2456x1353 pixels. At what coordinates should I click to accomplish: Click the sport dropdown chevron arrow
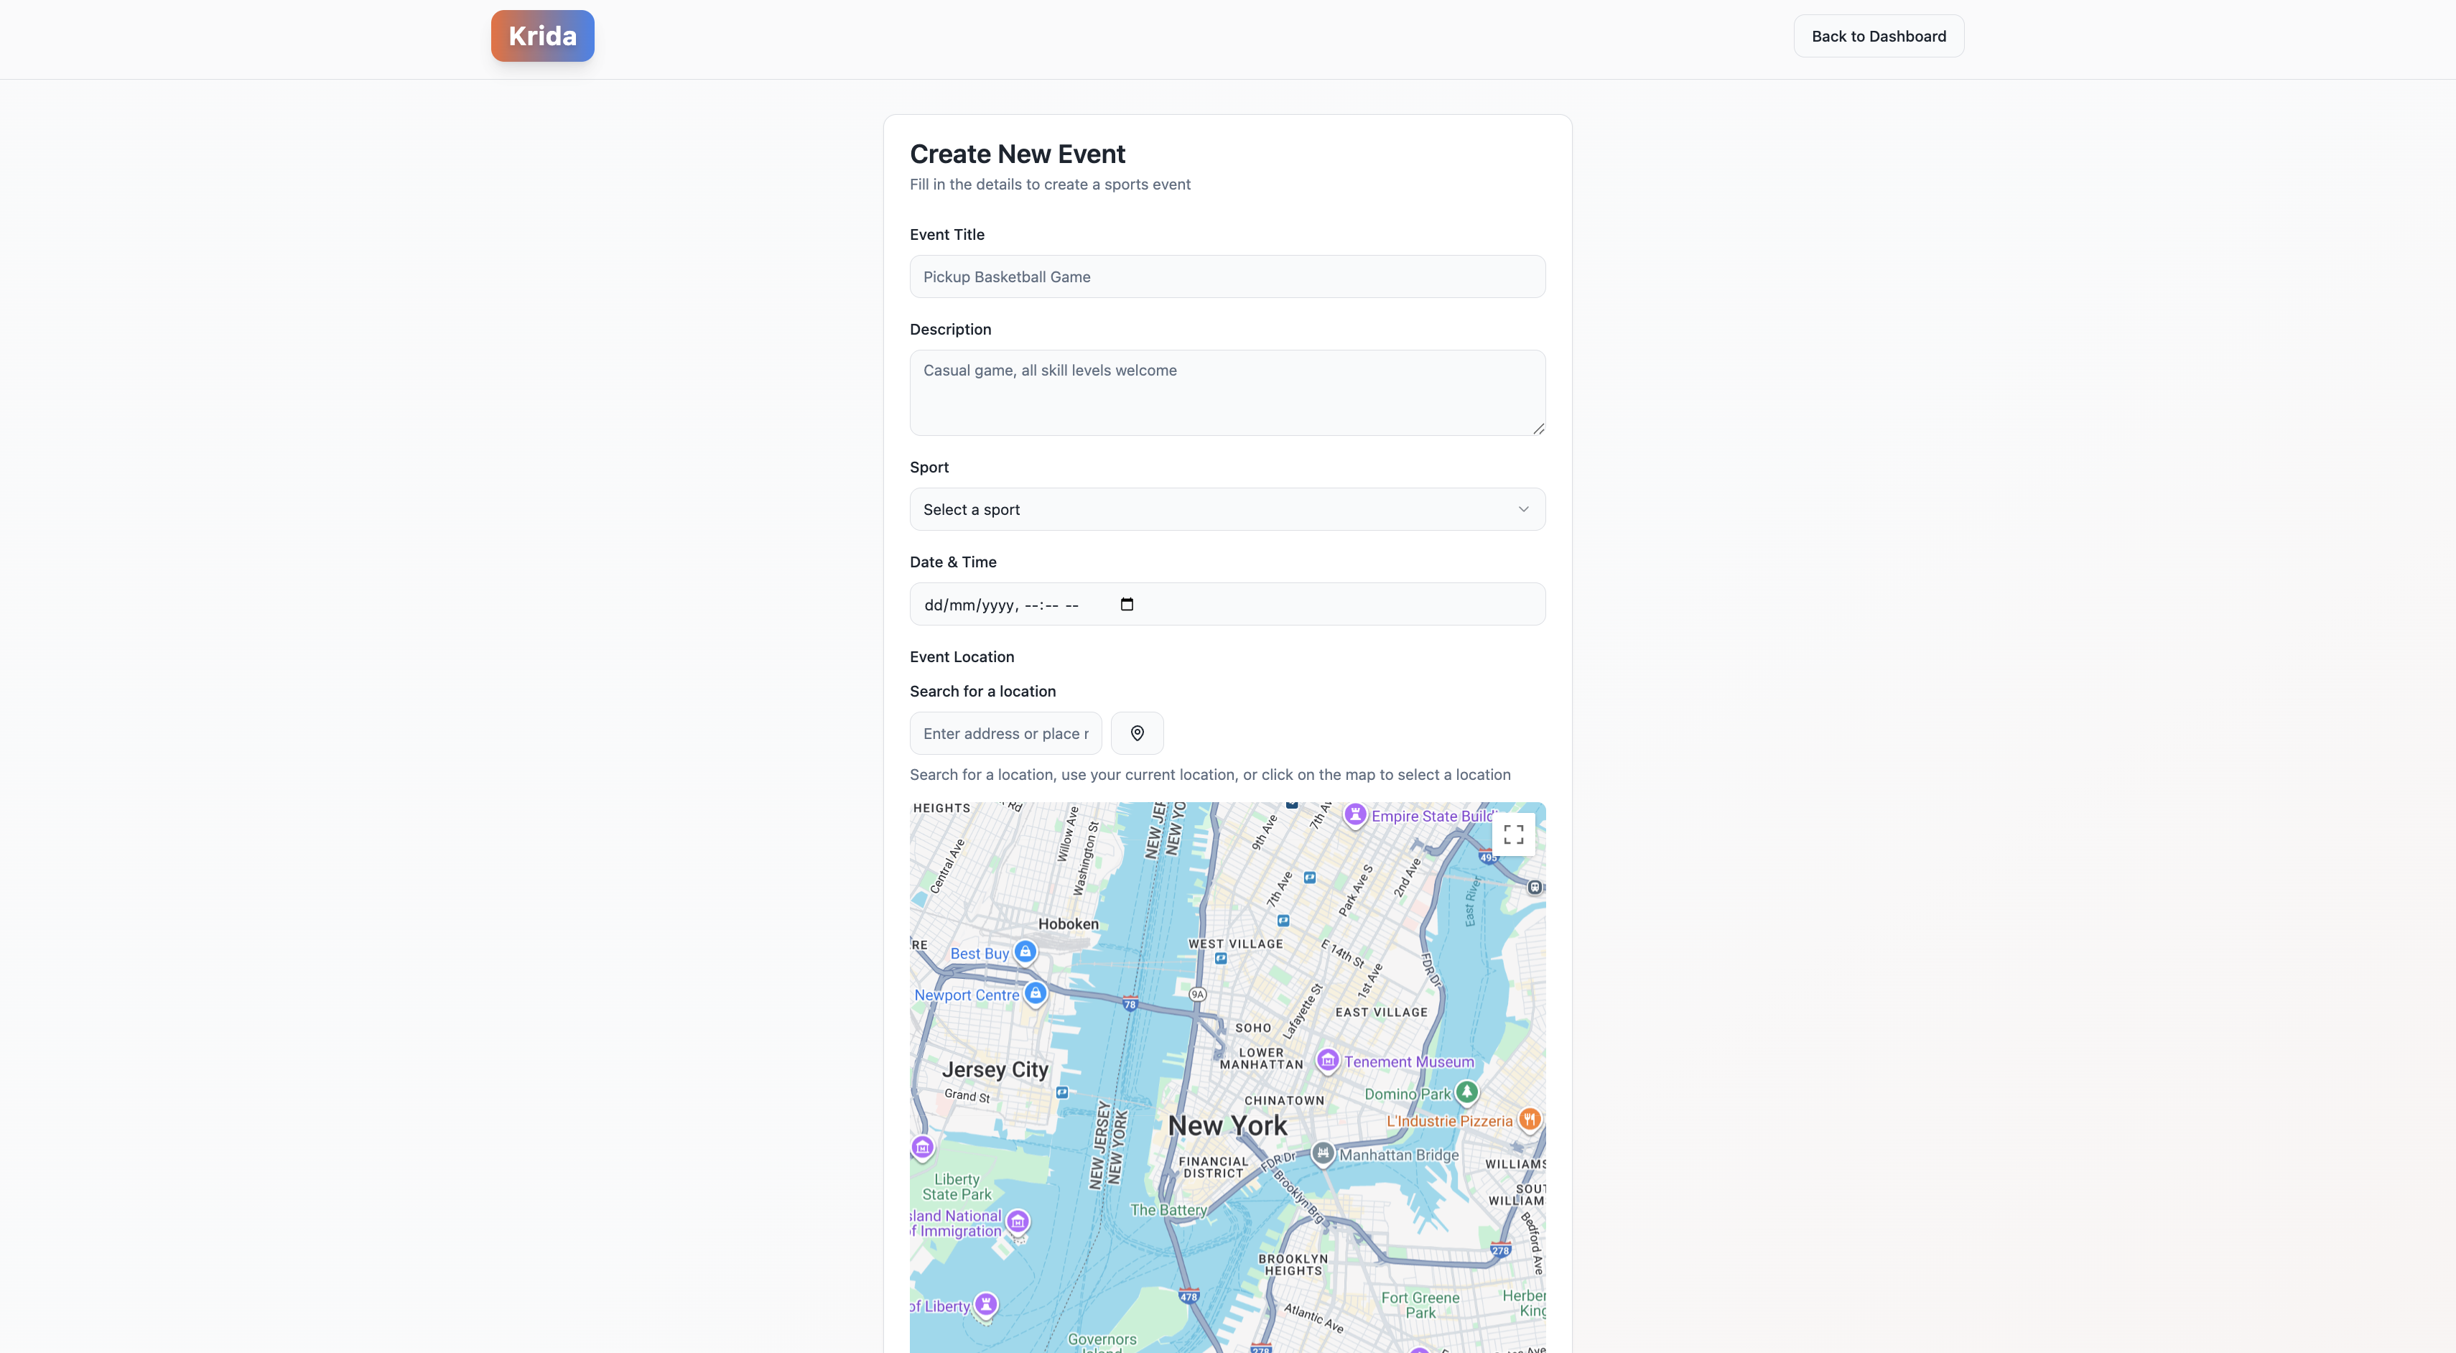click(1522, 509)
